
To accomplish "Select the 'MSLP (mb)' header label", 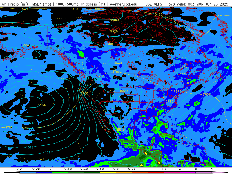I will [42, 4].
